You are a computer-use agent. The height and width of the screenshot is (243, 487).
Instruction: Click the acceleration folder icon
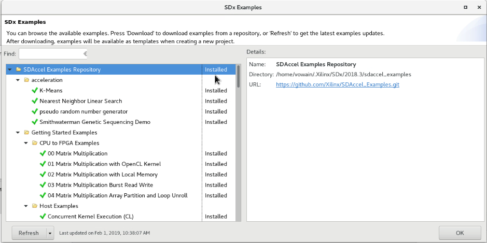[27, 80]
